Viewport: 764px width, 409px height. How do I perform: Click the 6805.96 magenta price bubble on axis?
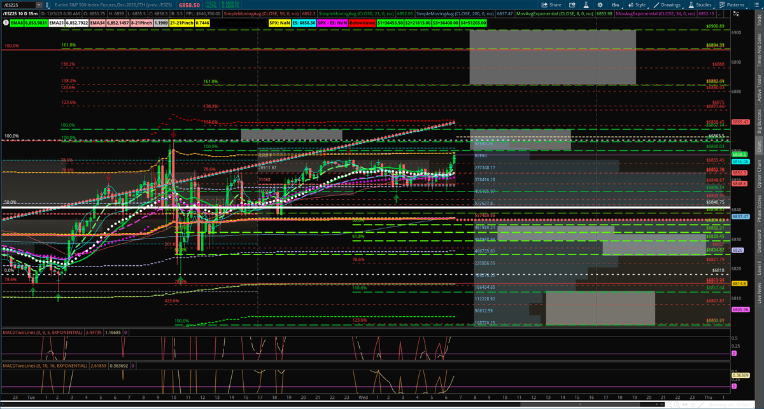click(740, 309)
